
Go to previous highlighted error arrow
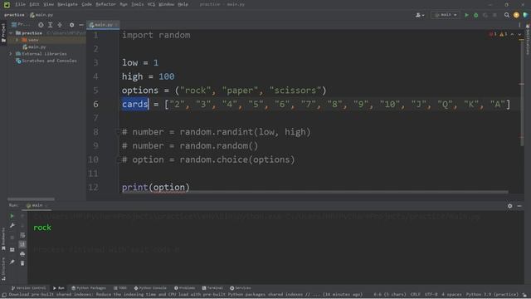pyautogui.click(x=513, y=34)
